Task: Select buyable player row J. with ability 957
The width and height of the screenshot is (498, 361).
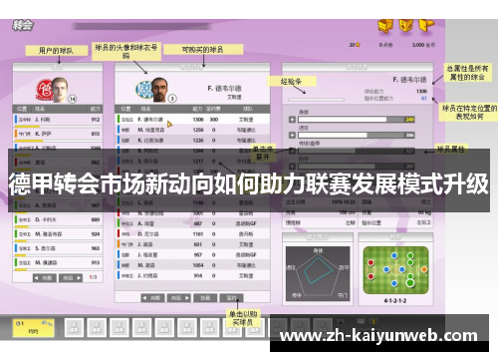Action: point(192,255)
